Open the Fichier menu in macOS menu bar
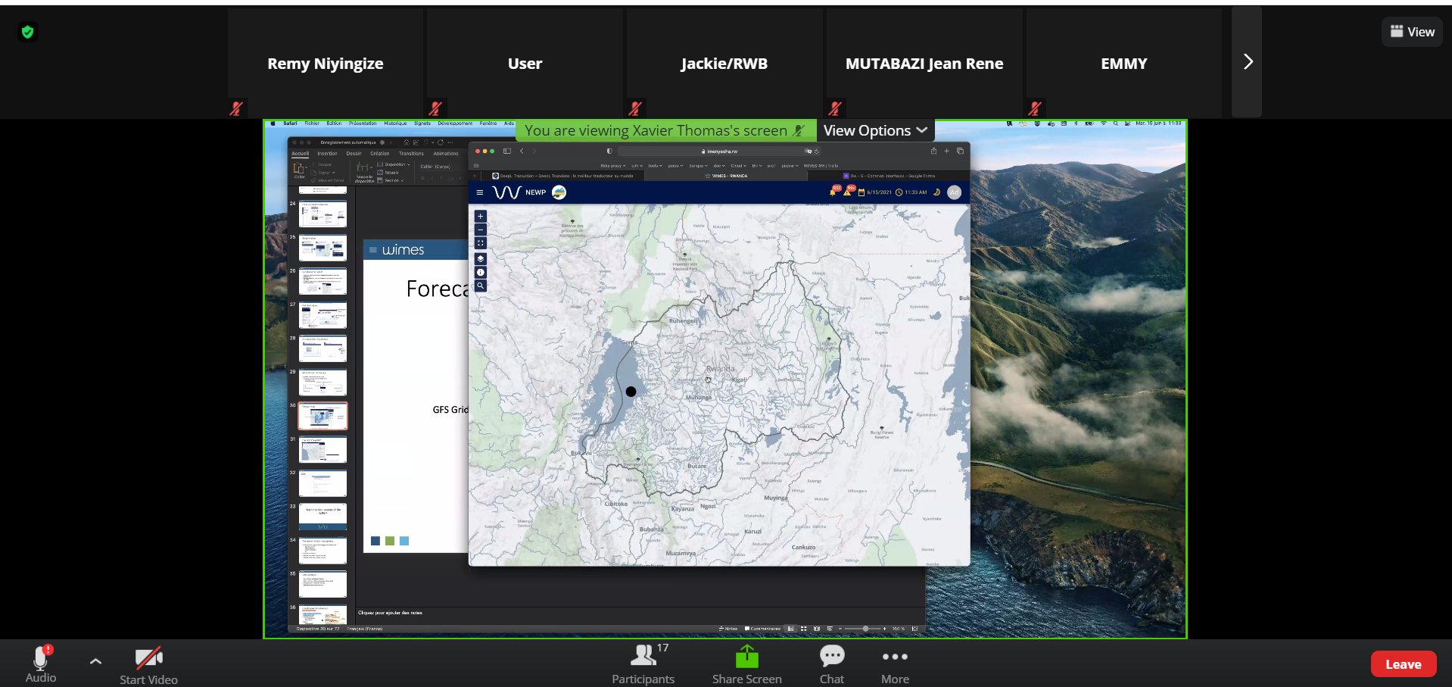 [312, 123]
